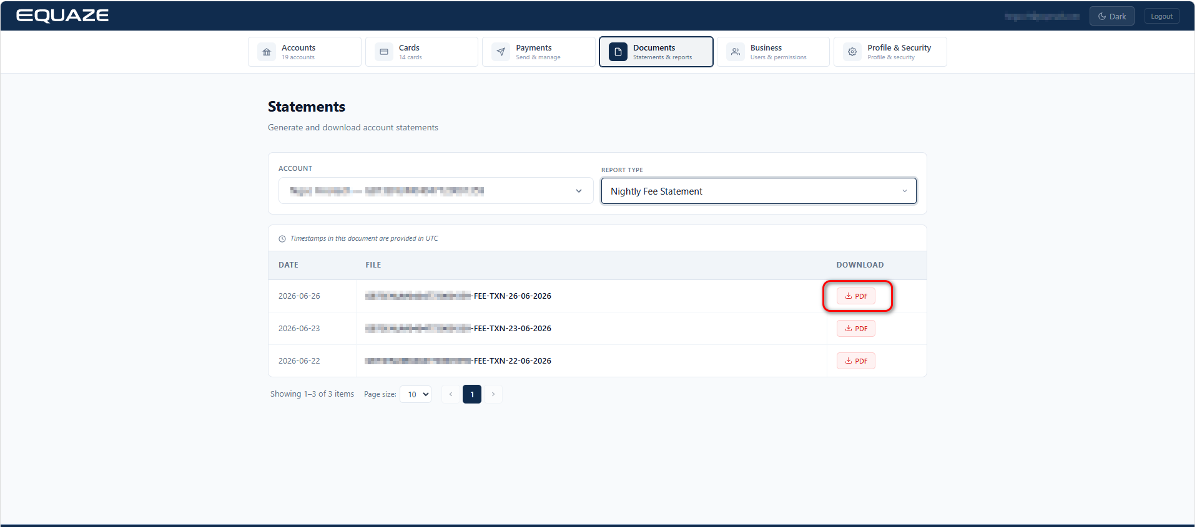Click file name FEE-TXN-22-06-2026

[x=458, y=361]
